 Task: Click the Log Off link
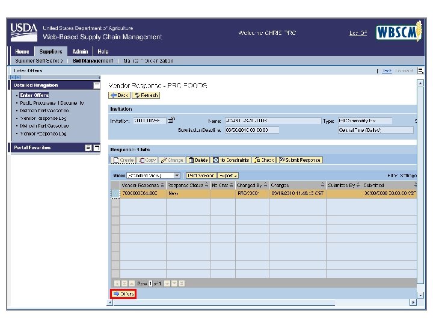(358, 33)
